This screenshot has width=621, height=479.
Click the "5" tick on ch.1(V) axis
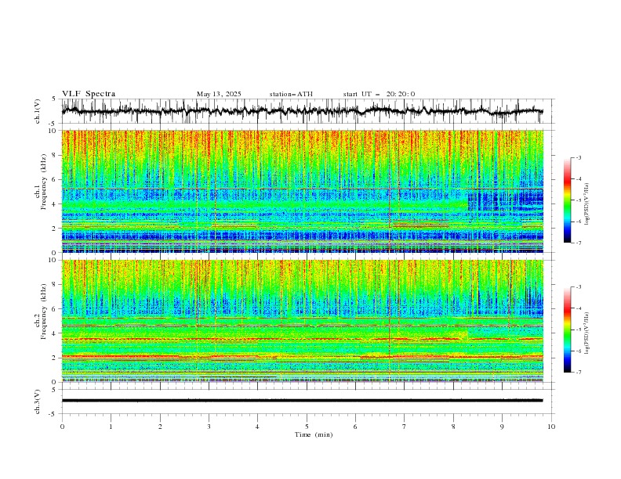tap(54, 99)
